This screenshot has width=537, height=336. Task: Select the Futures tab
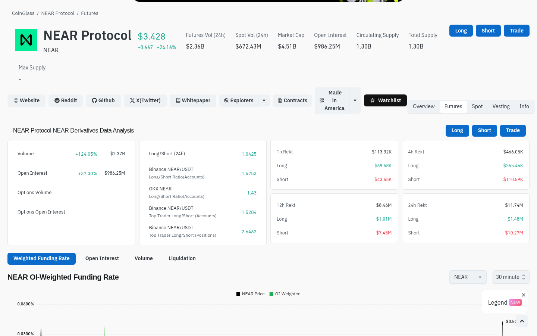click(x=453, y=106)
